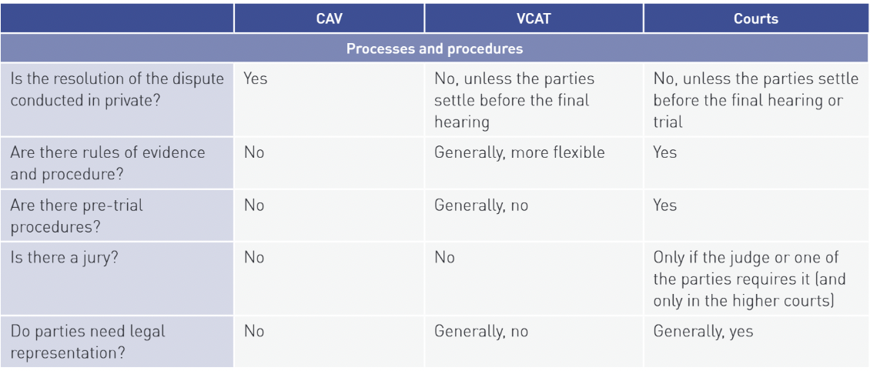Click the CAV 'Yes' answer for private resolution
The height and width of the screenshot is (371, 870).
(256, 79)
